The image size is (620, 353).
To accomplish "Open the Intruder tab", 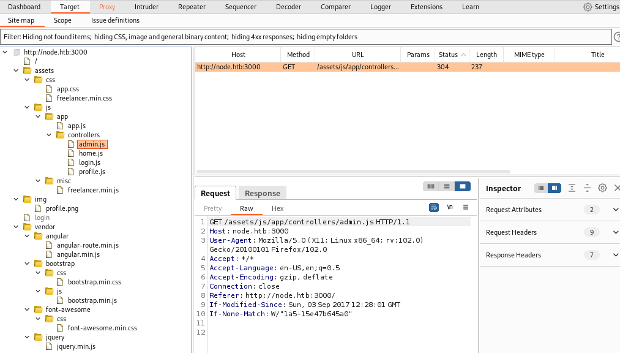I will pos(146,7).
